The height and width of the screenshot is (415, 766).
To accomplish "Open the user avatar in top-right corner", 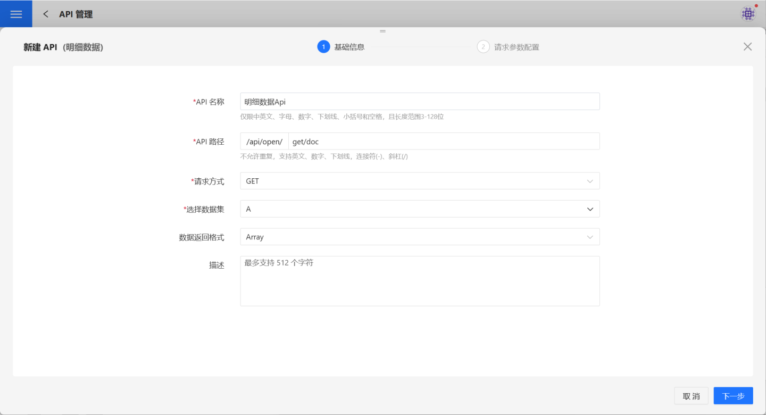I will coord(748,14).
